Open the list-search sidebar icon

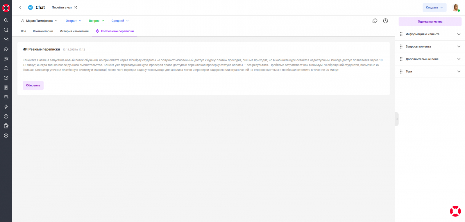(x=6, y=59)
